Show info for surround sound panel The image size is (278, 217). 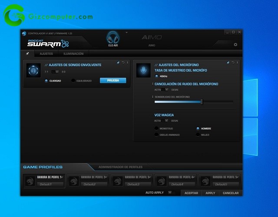click(127, 62)
